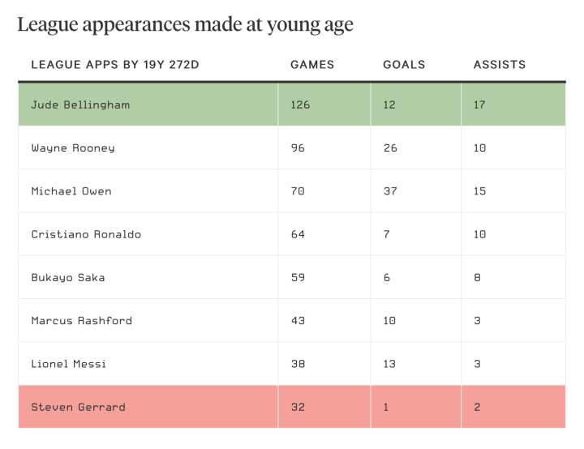Click Cristiano Ronaldo's games value of 64
The height and width of the screenshot is (449, 584).
click(x=298, y=234)
